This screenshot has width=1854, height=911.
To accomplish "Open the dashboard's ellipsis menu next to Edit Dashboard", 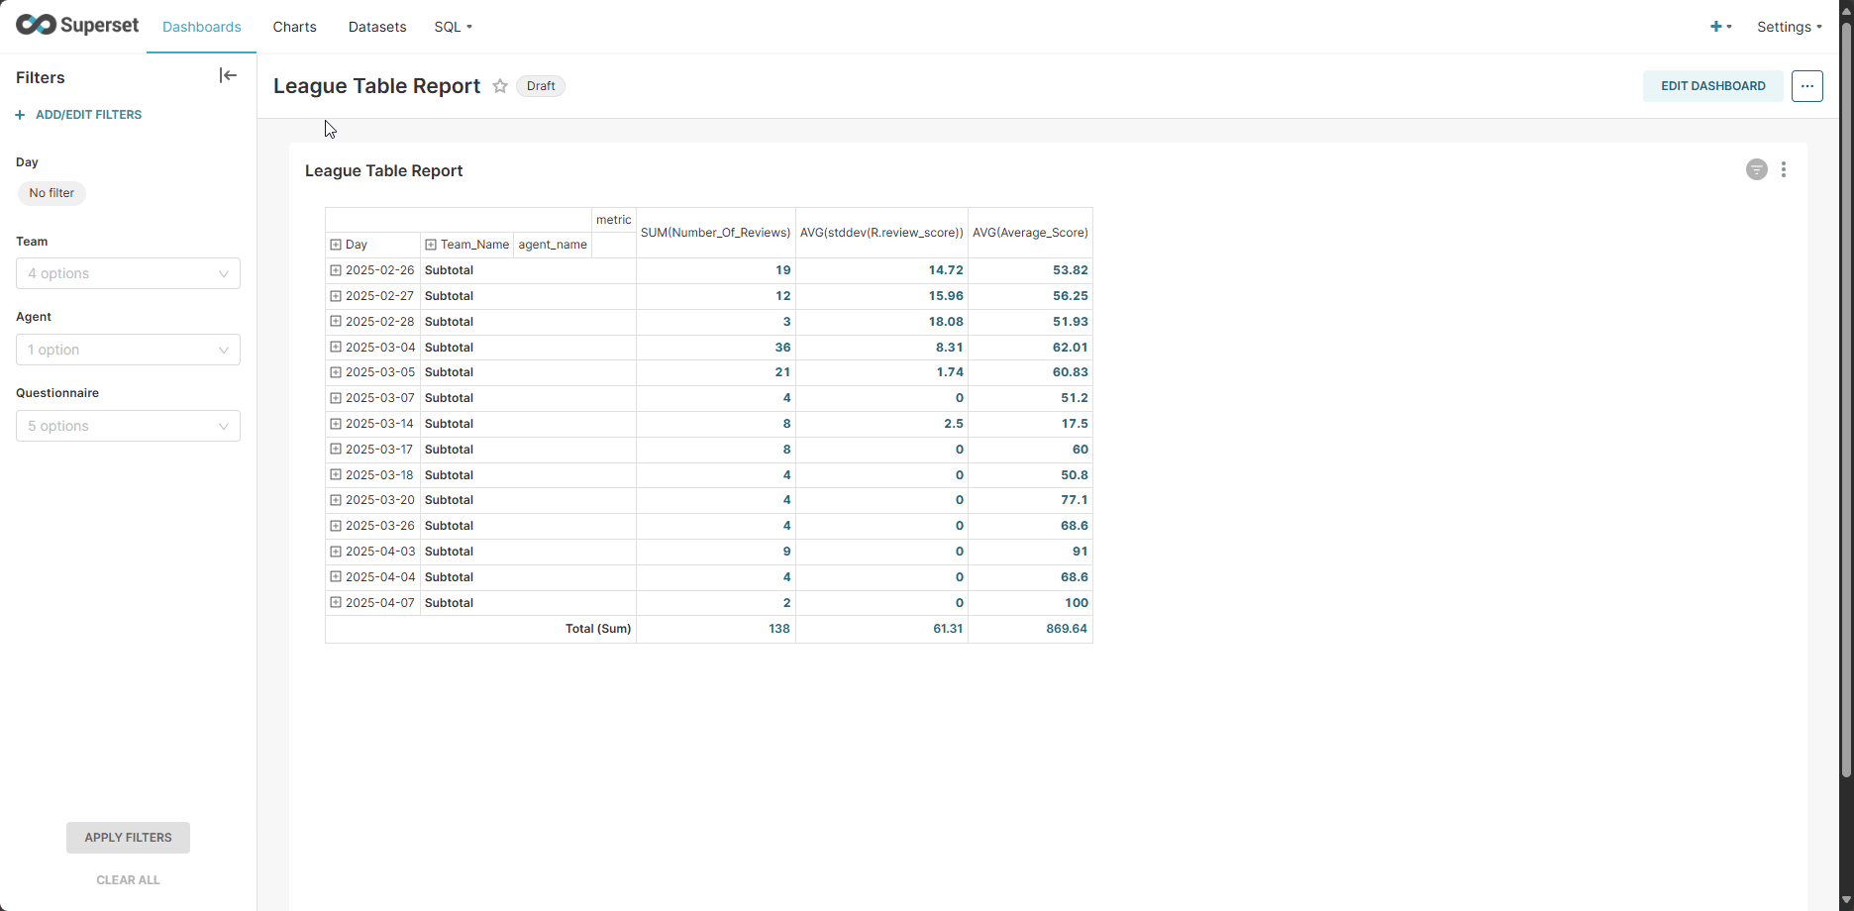I will click(1806, 86).
